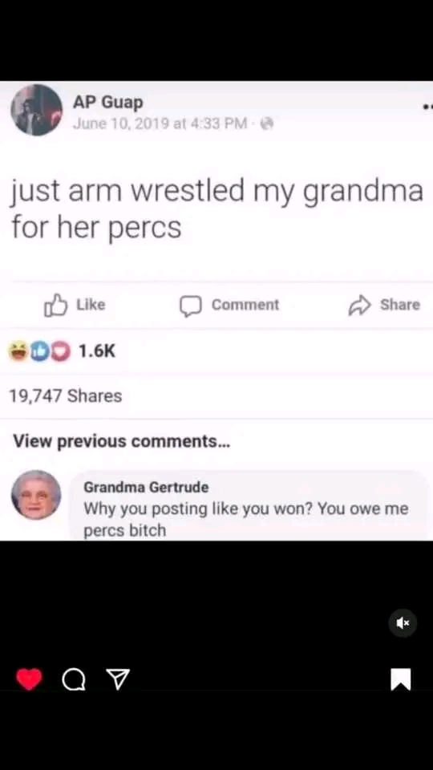
Task: Open comments via speech bubble icon
Action: (74, 679)
